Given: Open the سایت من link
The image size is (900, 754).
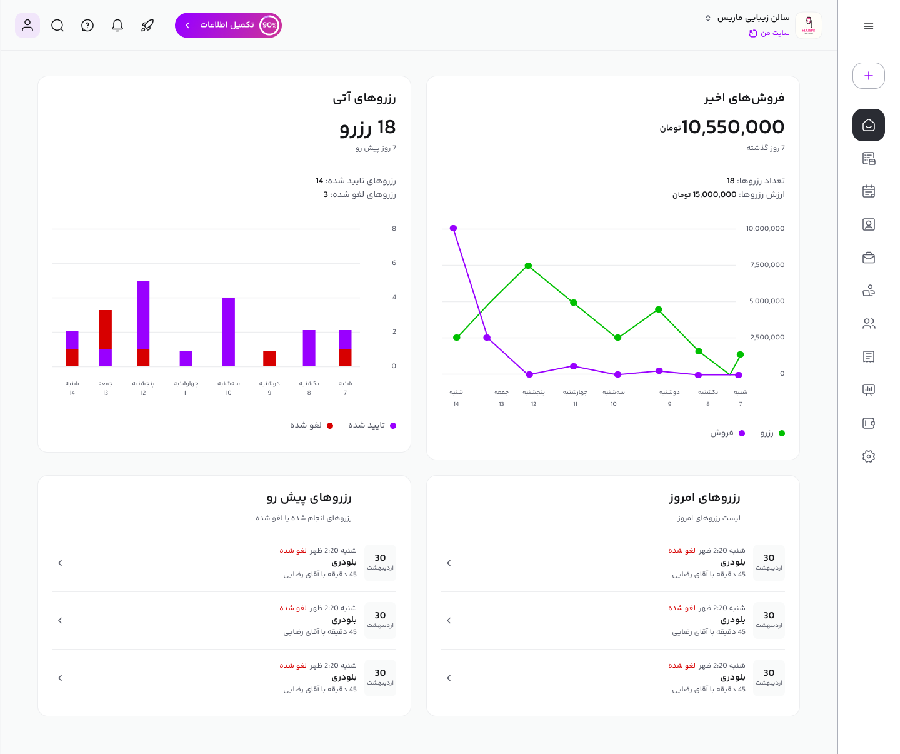Looking at the screenshot, I should pos(770,33).
